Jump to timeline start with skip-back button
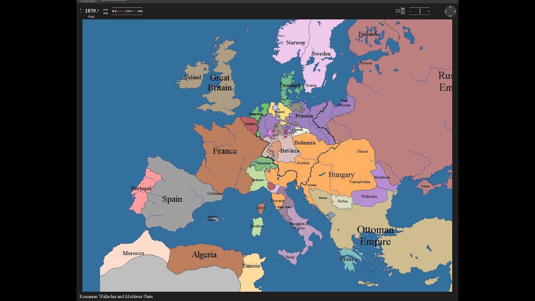This screenshot has height=301, width=535. (113, 11)
